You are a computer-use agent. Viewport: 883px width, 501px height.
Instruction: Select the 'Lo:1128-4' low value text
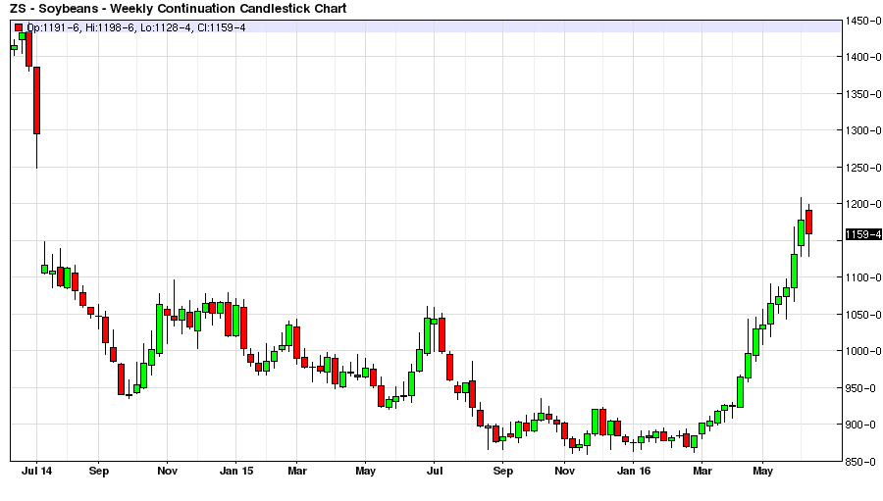(166, 27)
